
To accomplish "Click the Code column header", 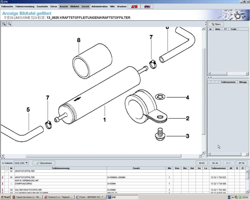I will point(233,29).
